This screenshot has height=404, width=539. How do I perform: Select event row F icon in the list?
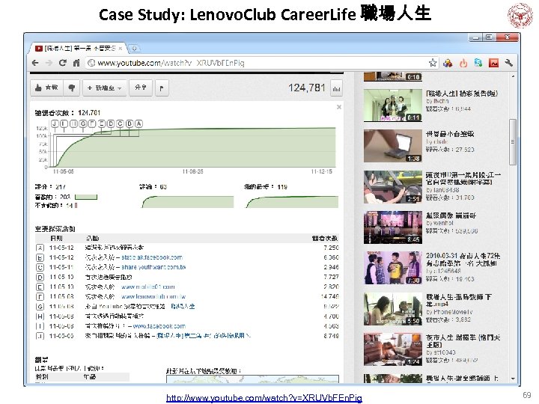pos(40,296)
